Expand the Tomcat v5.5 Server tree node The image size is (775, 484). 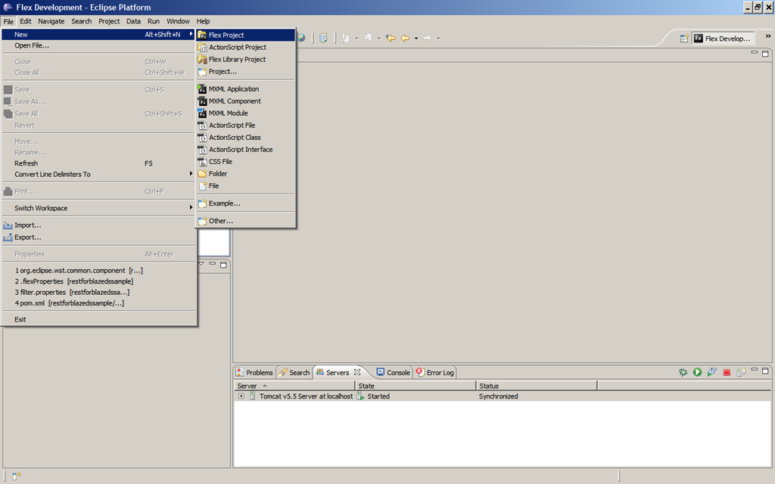(x=241, y=396)
